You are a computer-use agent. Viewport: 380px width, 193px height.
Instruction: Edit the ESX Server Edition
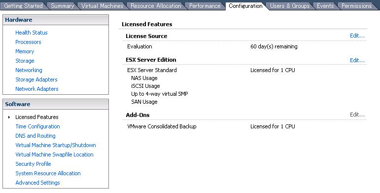click(x=357, y=60)
